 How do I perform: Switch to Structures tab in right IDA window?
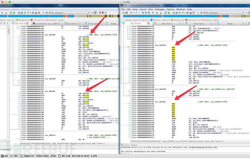click(x=199, y=24)
